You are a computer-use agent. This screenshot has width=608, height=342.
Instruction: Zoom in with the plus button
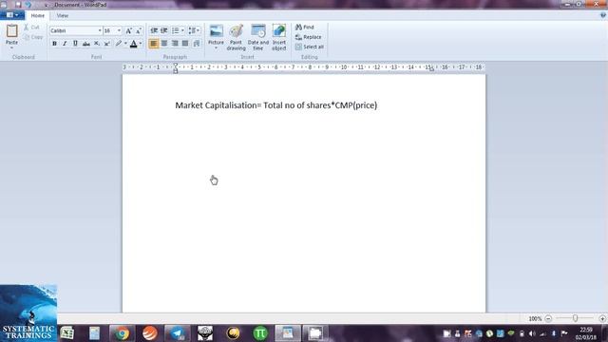(x=602, y=318)
